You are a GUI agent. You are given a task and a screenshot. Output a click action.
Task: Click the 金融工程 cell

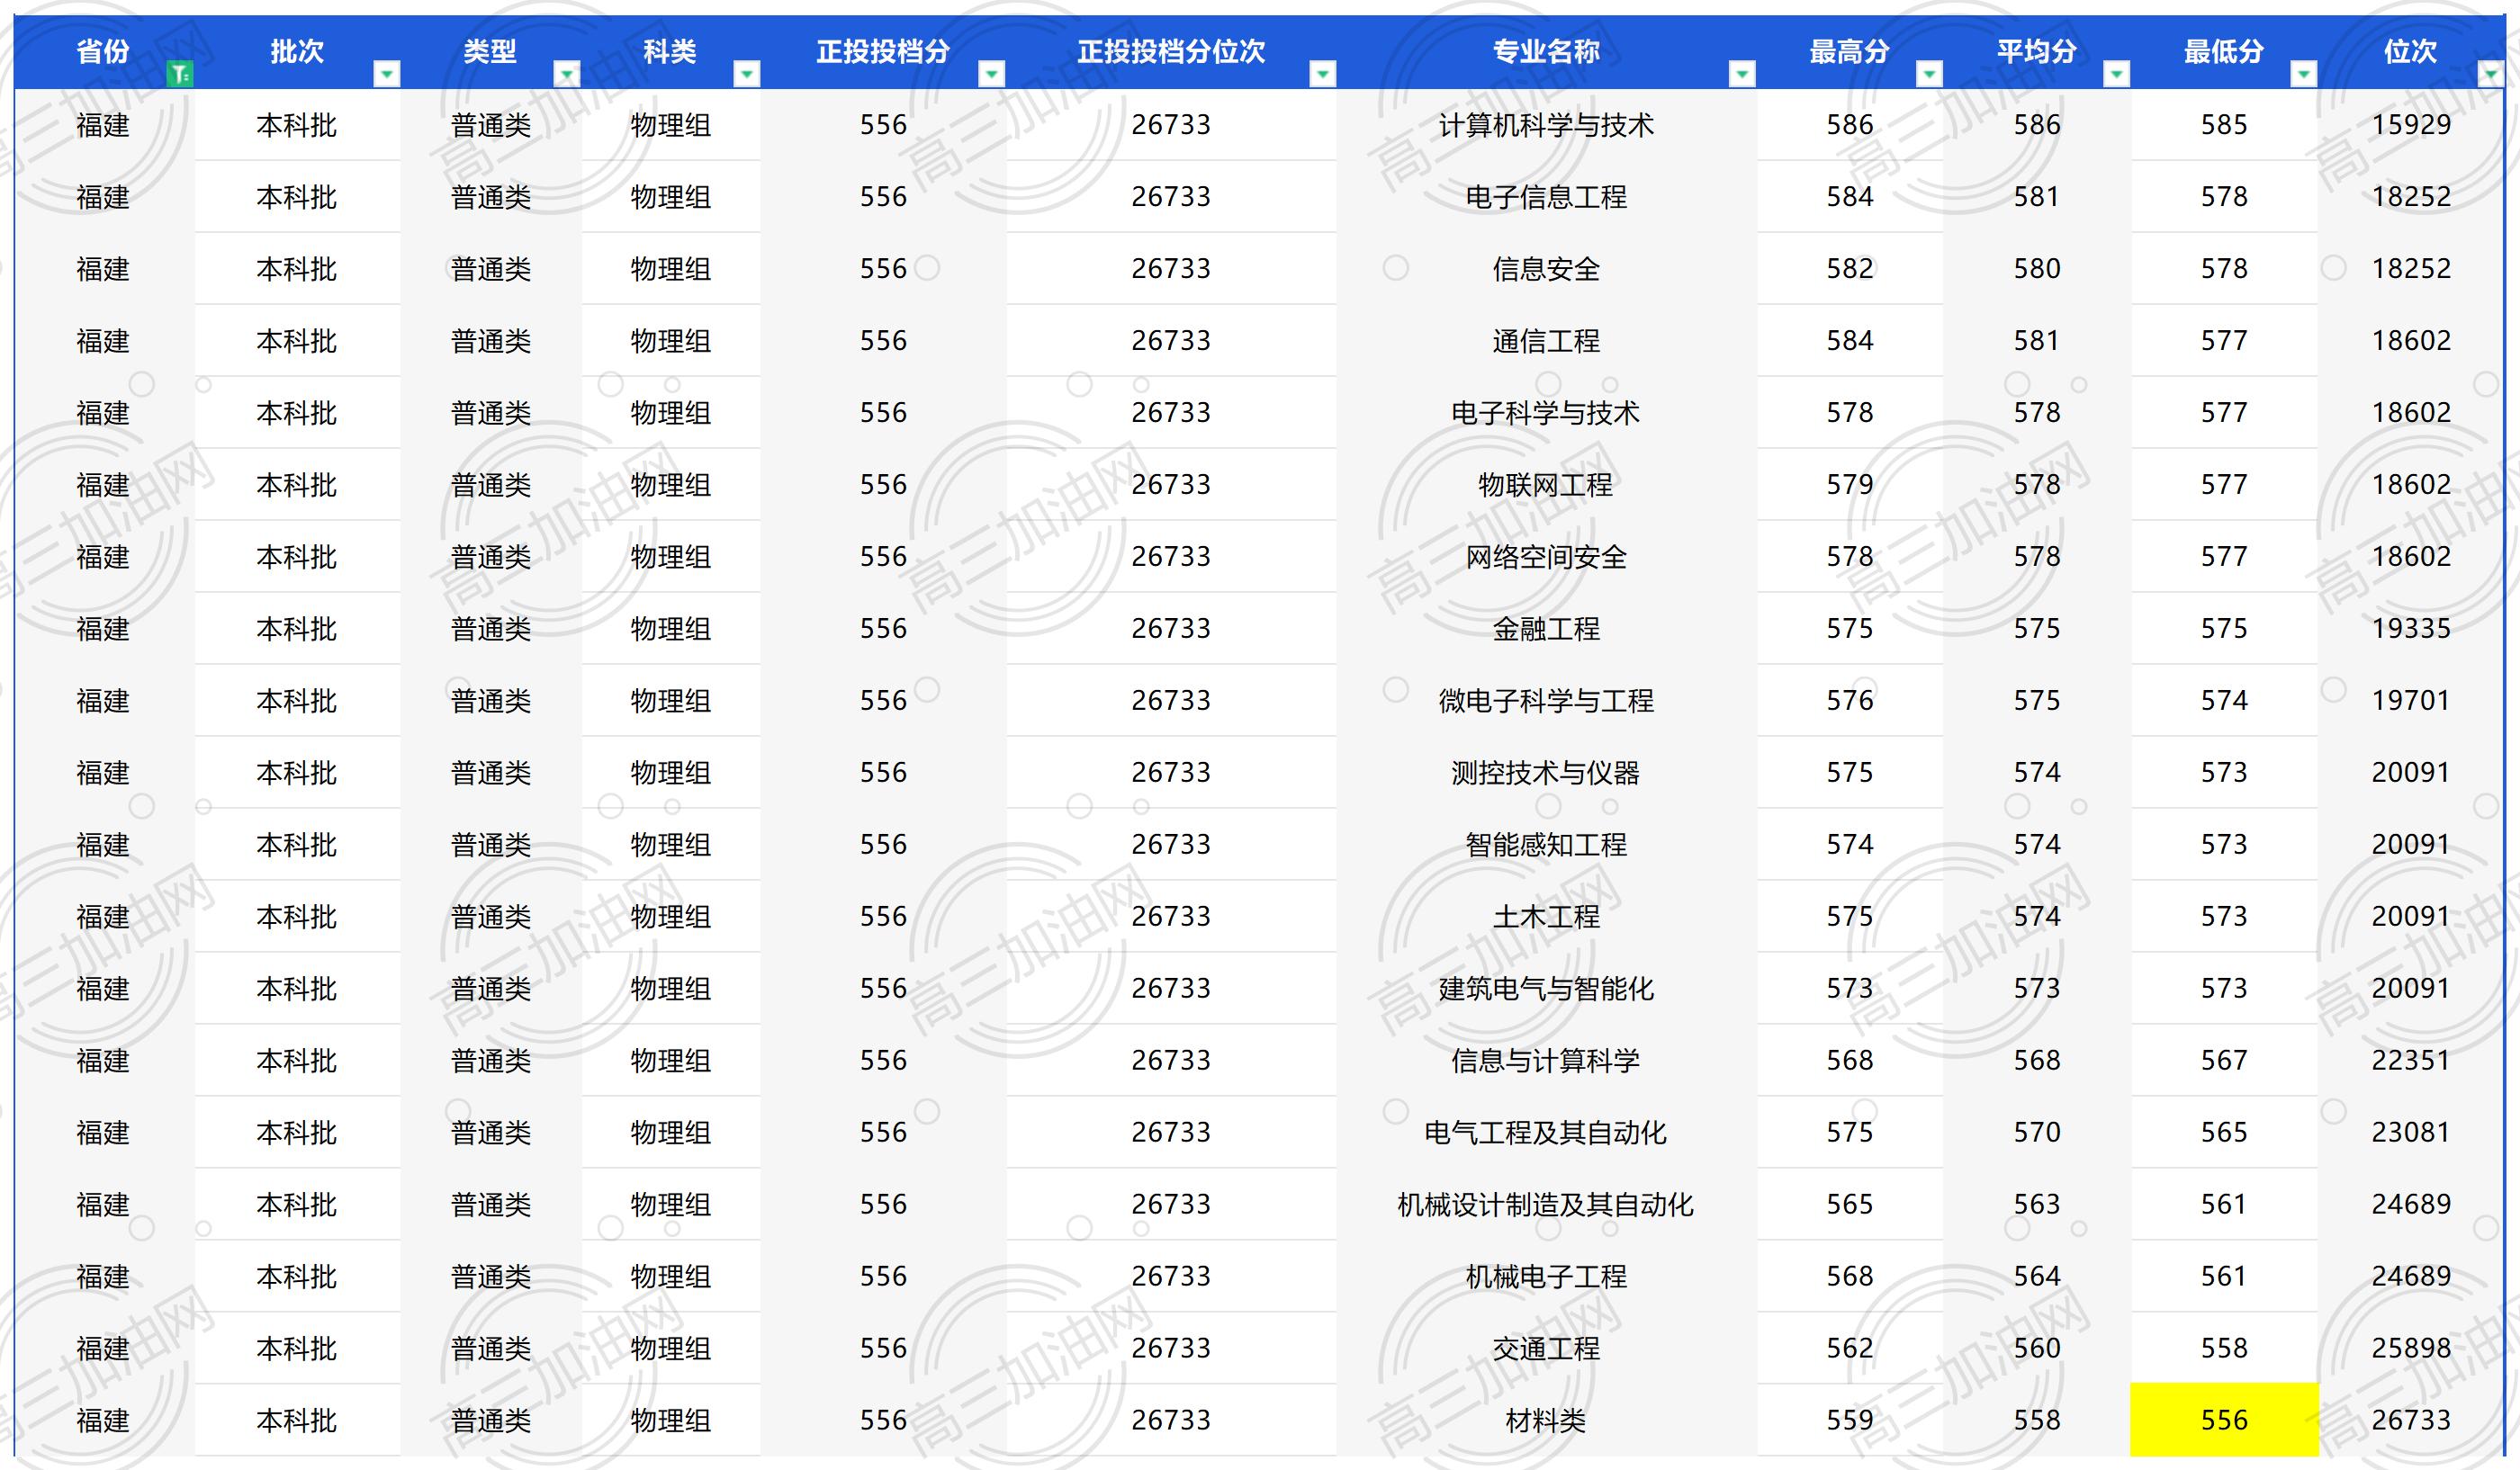[x=1546, y=629]
